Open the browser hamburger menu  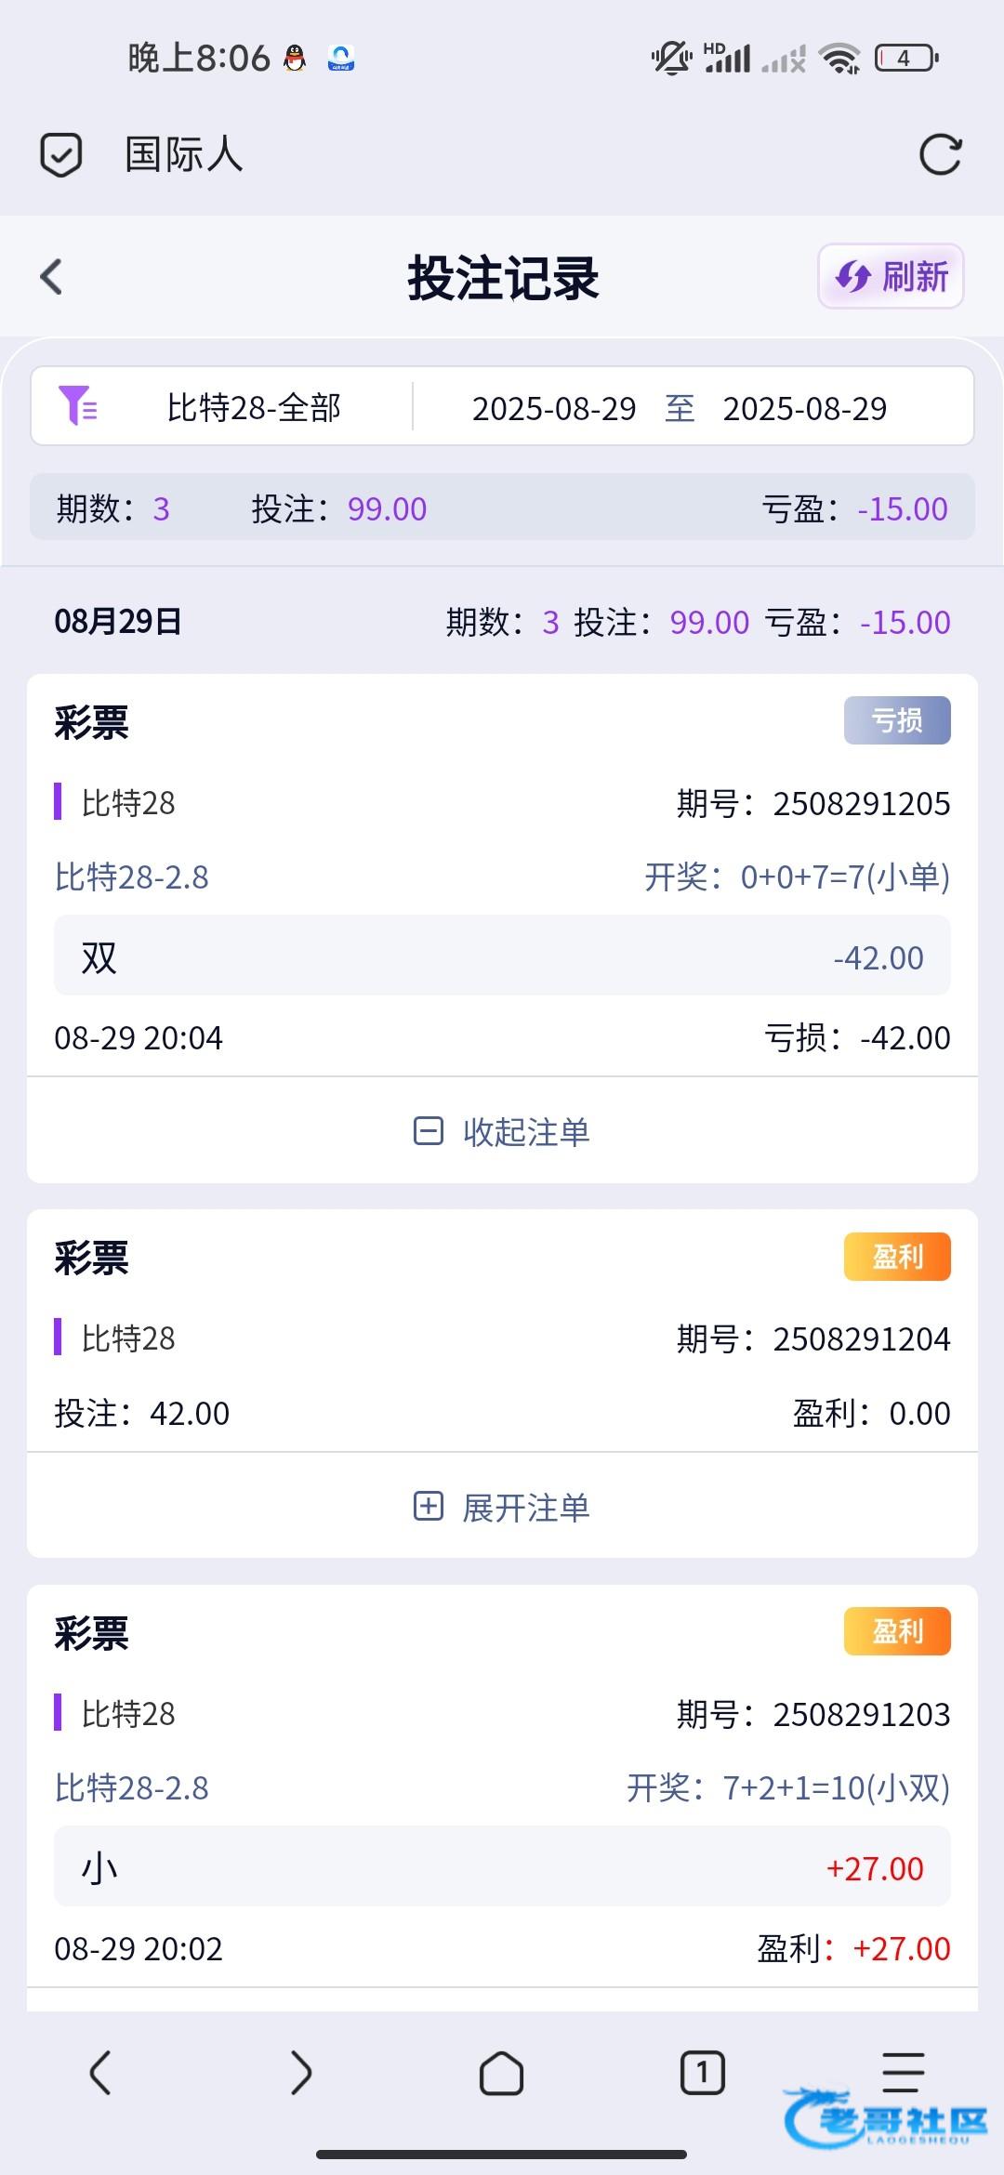(903, 2073)
